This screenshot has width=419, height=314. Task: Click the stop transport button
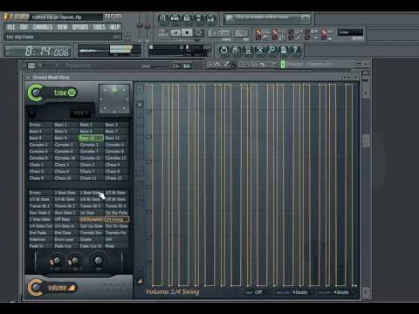187,32
